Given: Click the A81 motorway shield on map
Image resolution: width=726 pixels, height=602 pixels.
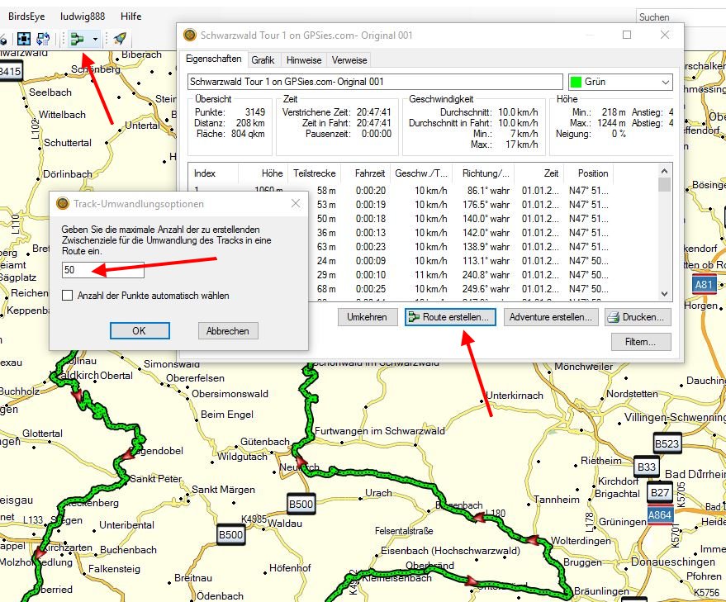Looking at the screenshot, I should (704, 284).
